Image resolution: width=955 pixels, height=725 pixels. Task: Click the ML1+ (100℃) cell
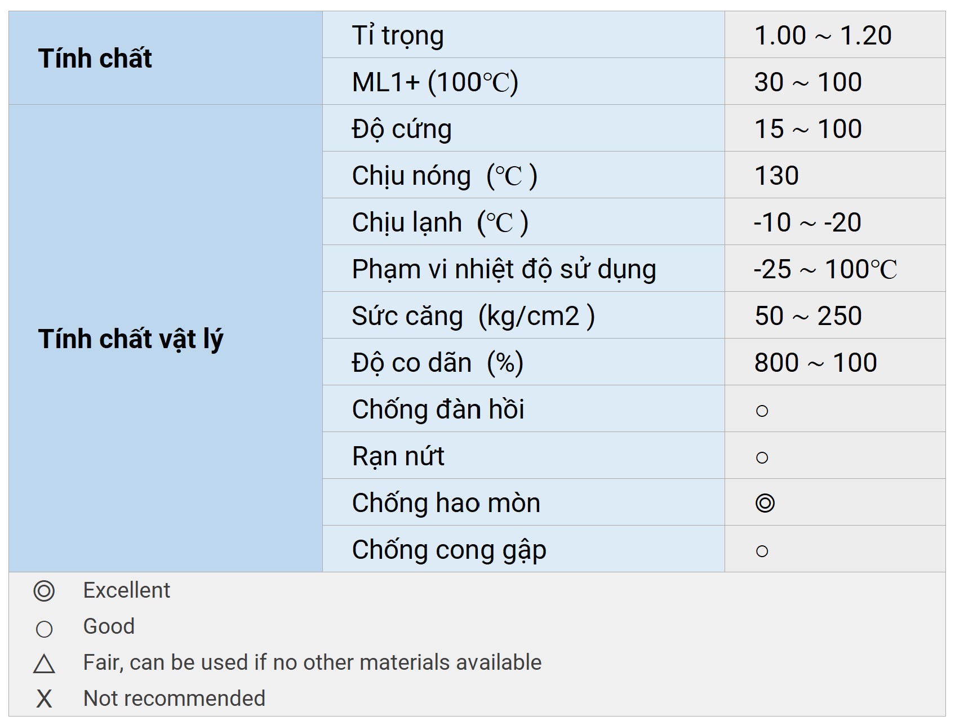pyautogui.click(x=434, y=82)
